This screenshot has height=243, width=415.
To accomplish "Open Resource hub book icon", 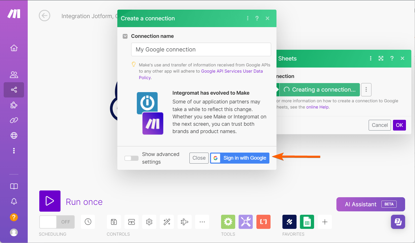I will point(14,186).
